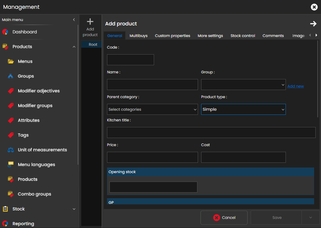The height and width of the screenshot is (228, 321).
Task: Click the Kitchen title input field
Action: 211,133
